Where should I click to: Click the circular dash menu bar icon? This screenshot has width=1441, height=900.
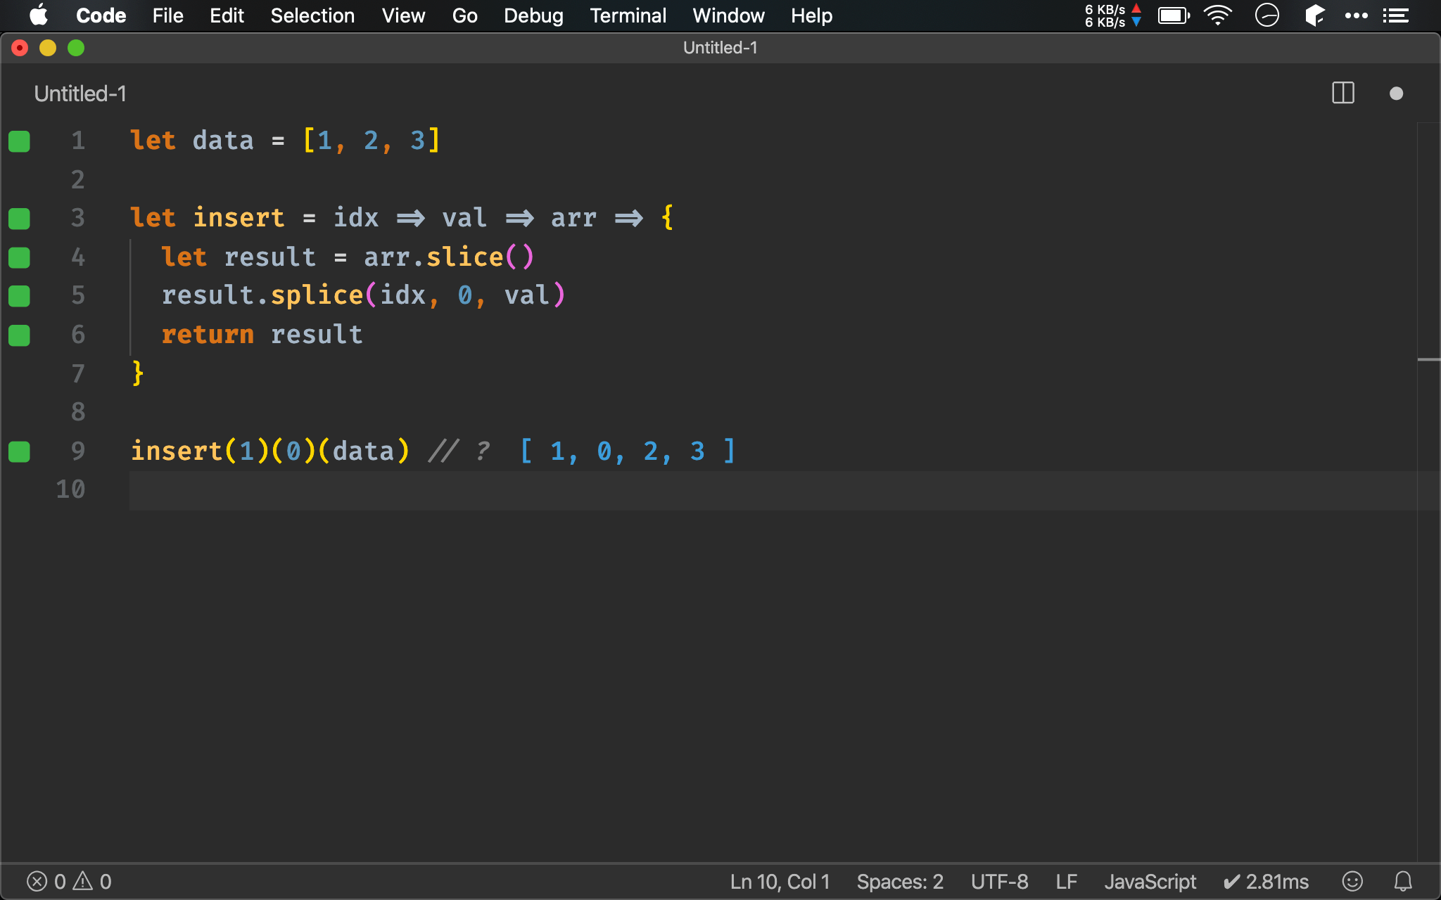coord(1267,15)
